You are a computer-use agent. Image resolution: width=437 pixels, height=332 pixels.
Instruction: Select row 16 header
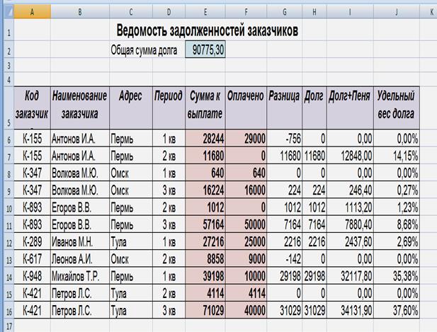click(8, 310)
